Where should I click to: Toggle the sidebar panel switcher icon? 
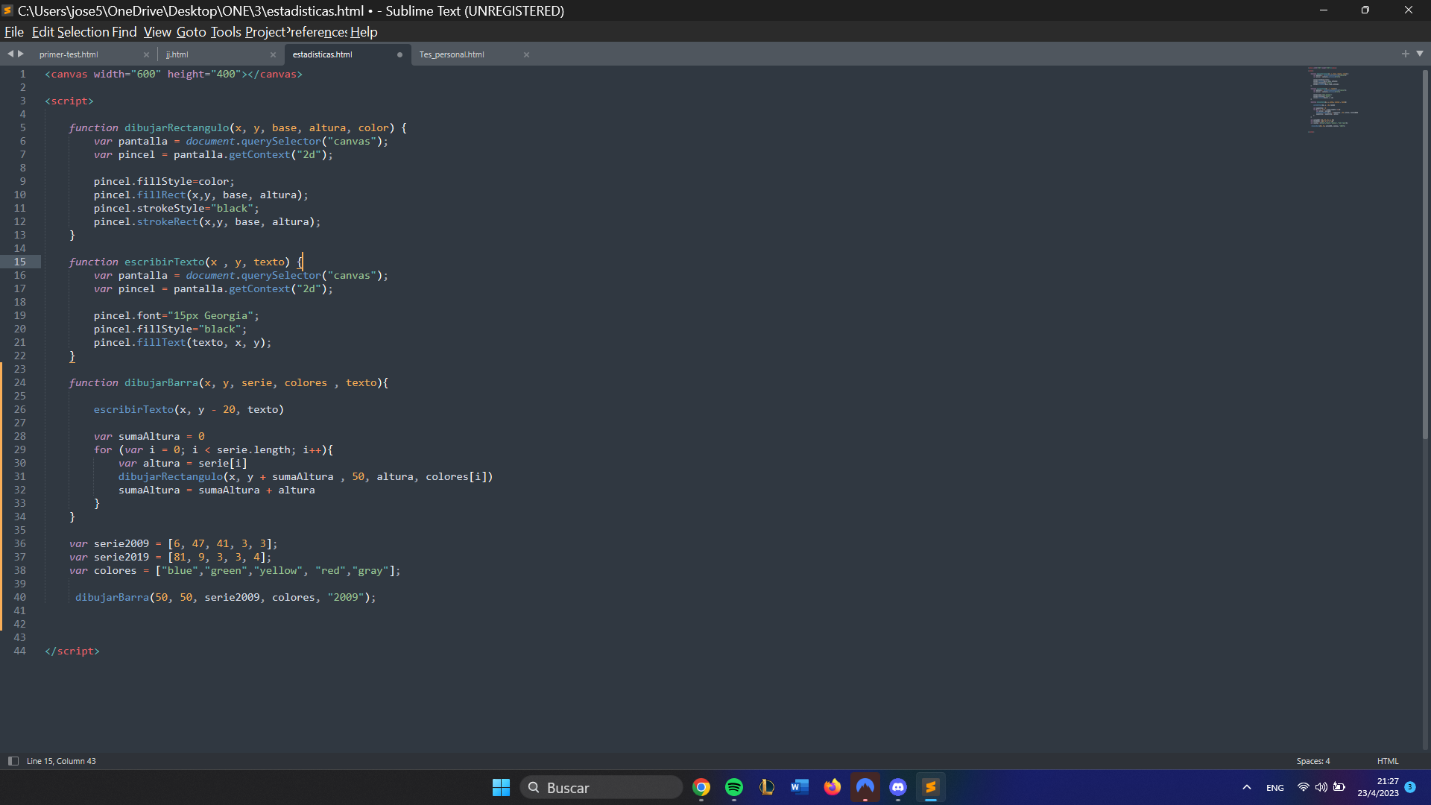click(x=13, y=761)
